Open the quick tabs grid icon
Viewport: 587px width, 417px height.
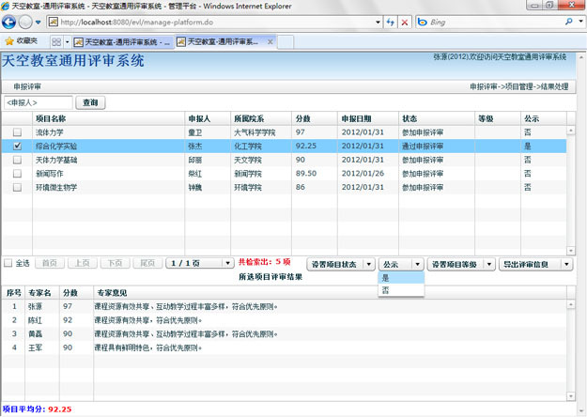[56, 42]
